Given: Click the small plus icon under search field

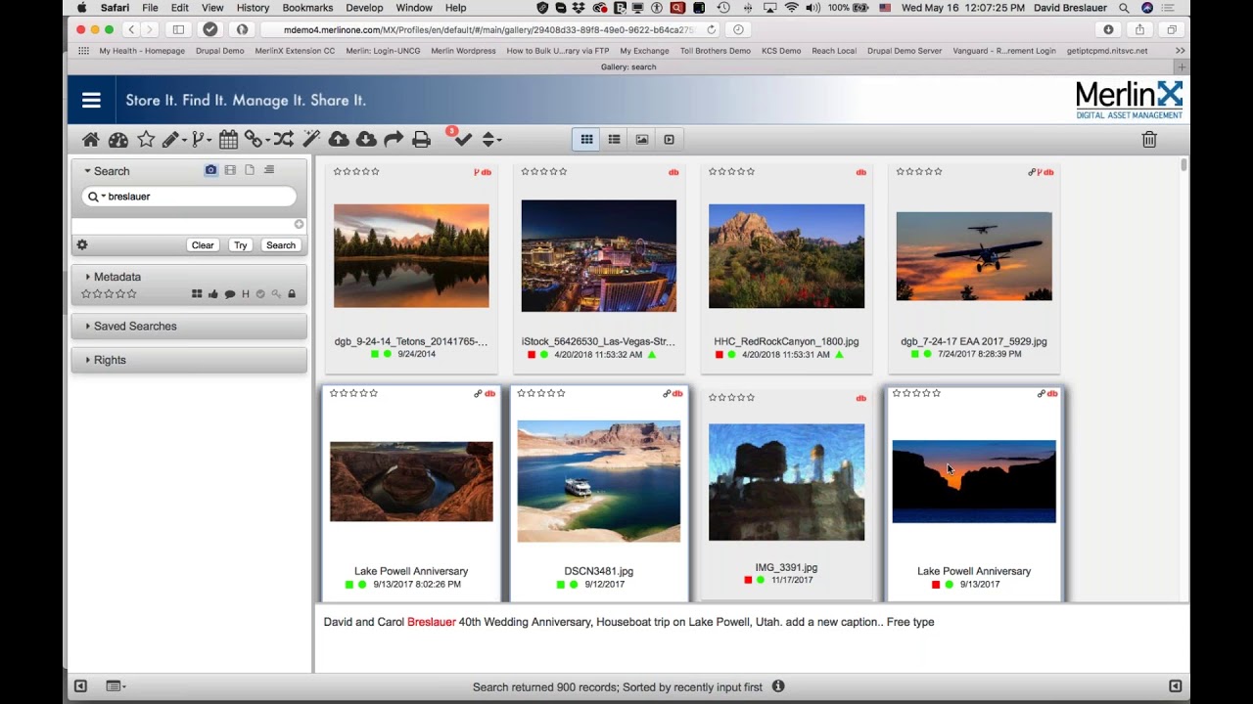Looking at the screenshot, I should [x=299, y=224].
